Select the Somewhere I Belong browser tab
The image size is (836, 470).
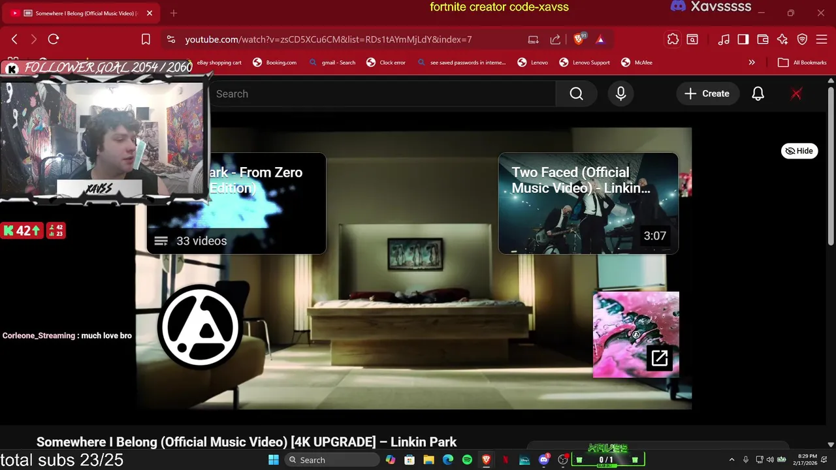pyautogui.click(x=82, y=13)
